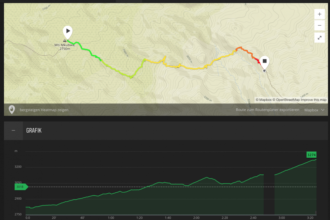Image resolution: width=330 pixels, height=220 pixels.
Task: Click the Improve this map link
Action: pos(313,100)
